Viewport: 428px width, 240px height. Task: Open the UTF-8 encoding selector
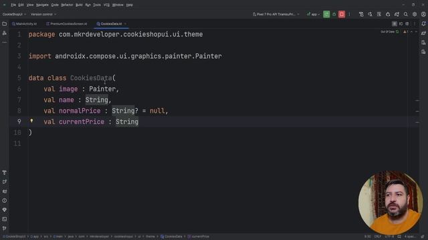[x=389, y=237]
